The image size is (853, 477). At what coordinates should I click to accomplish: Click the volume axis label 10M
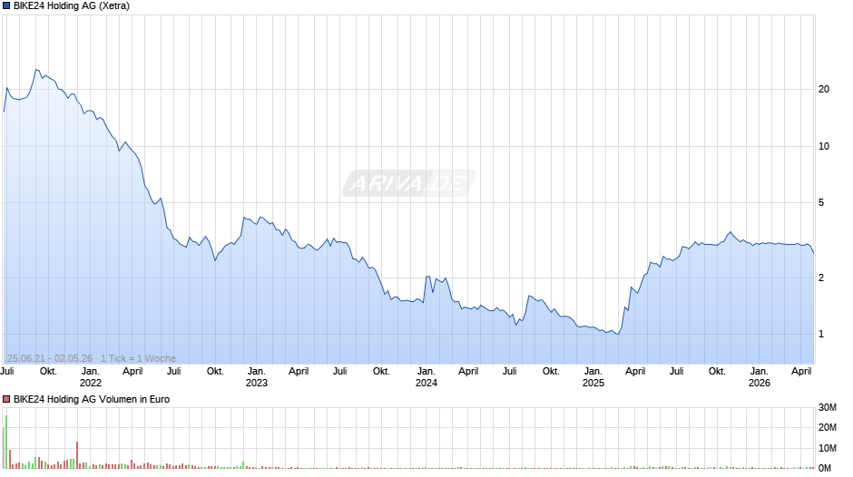click(828, 448)
